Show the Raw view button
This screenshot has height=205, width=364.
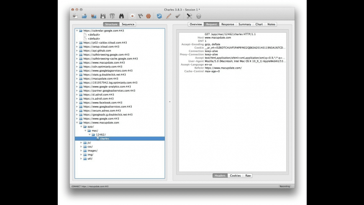click(x=248, y=176)
